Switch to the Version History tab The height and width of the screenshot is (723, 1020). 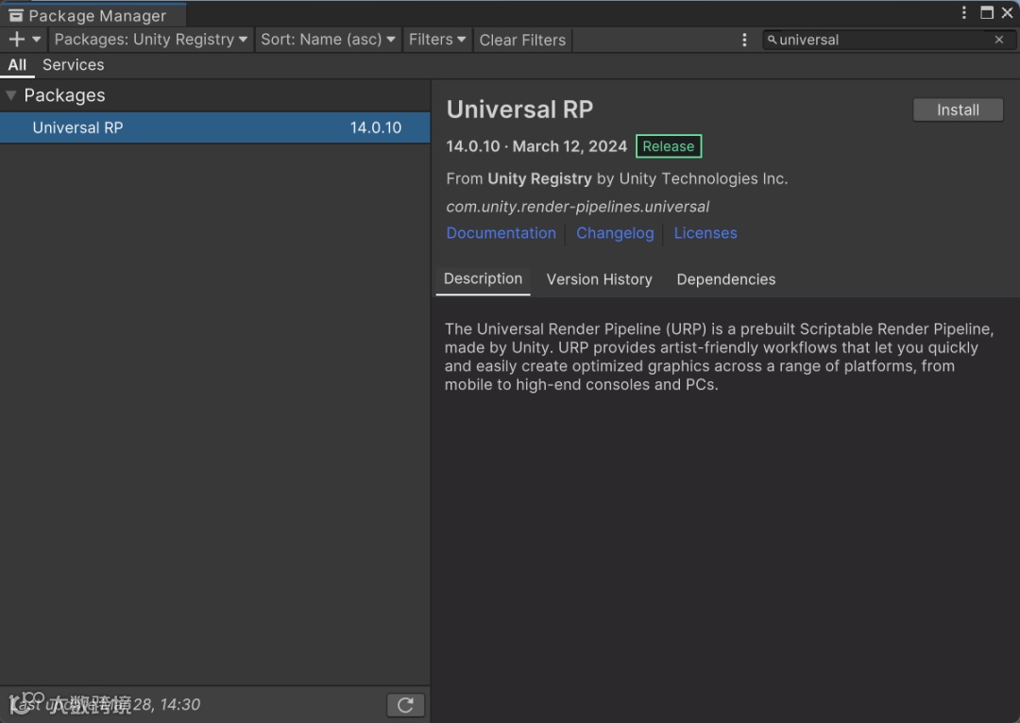point(599,279)
